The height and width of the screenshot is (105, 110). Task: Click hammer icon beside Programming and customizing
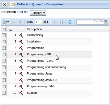point(21,68)
